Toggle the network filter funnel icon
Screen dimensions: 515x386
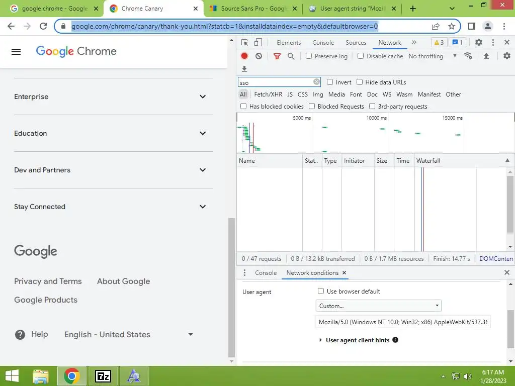click(x=277, y=56)
